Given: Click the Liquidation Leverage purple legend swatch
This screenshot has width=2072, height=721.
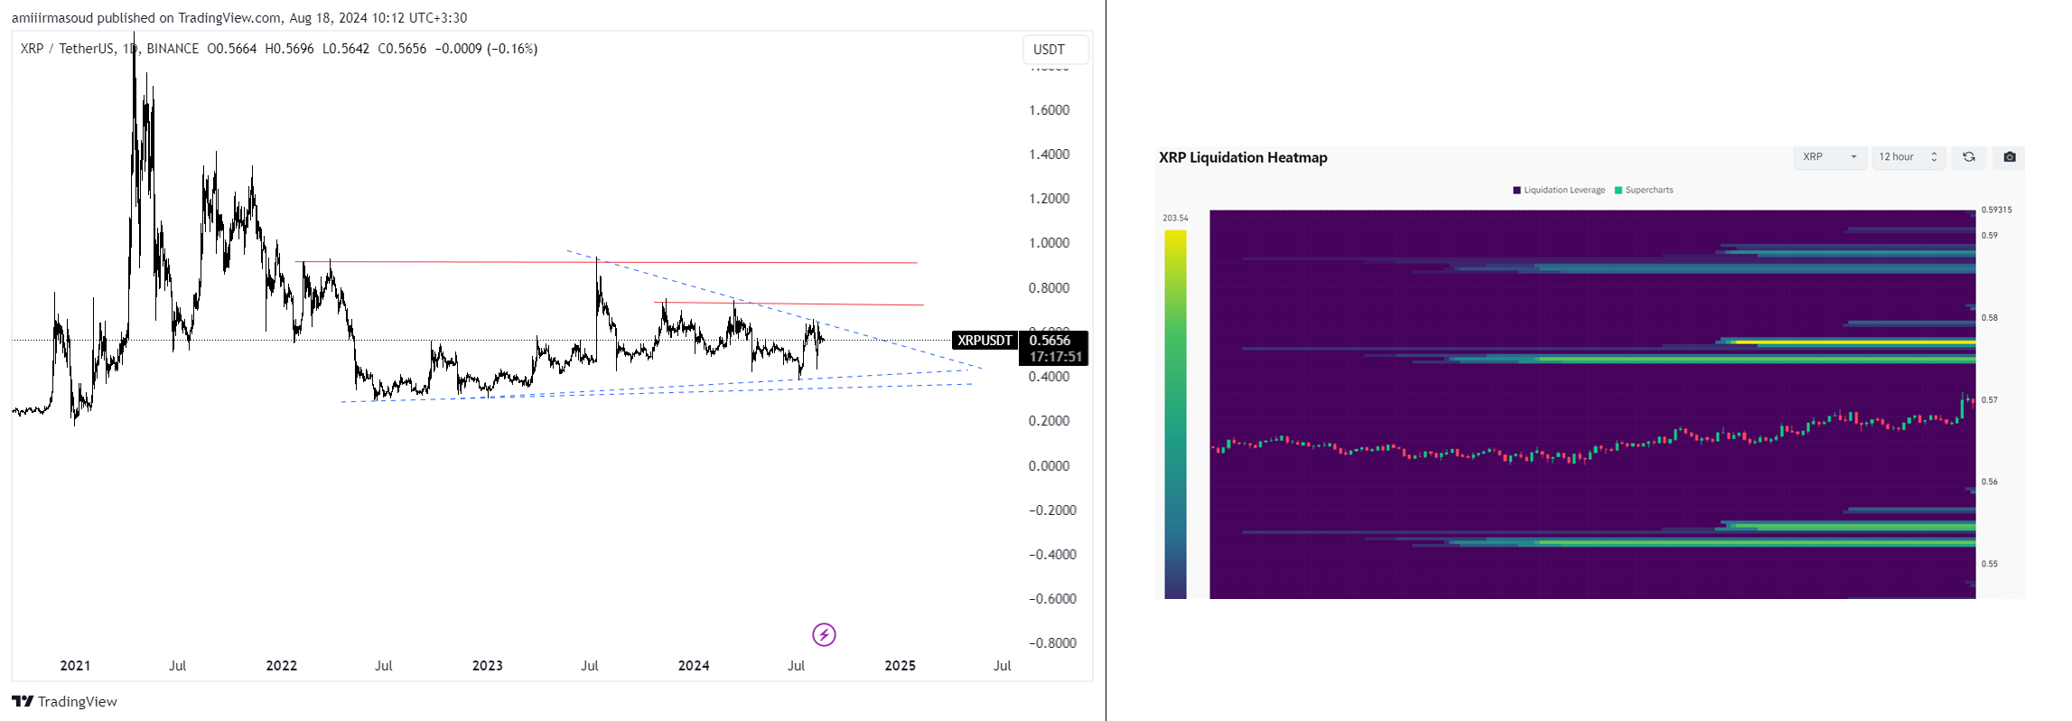Looking at the screenshot, I should pyautogui.click(x=1517, y=191).
